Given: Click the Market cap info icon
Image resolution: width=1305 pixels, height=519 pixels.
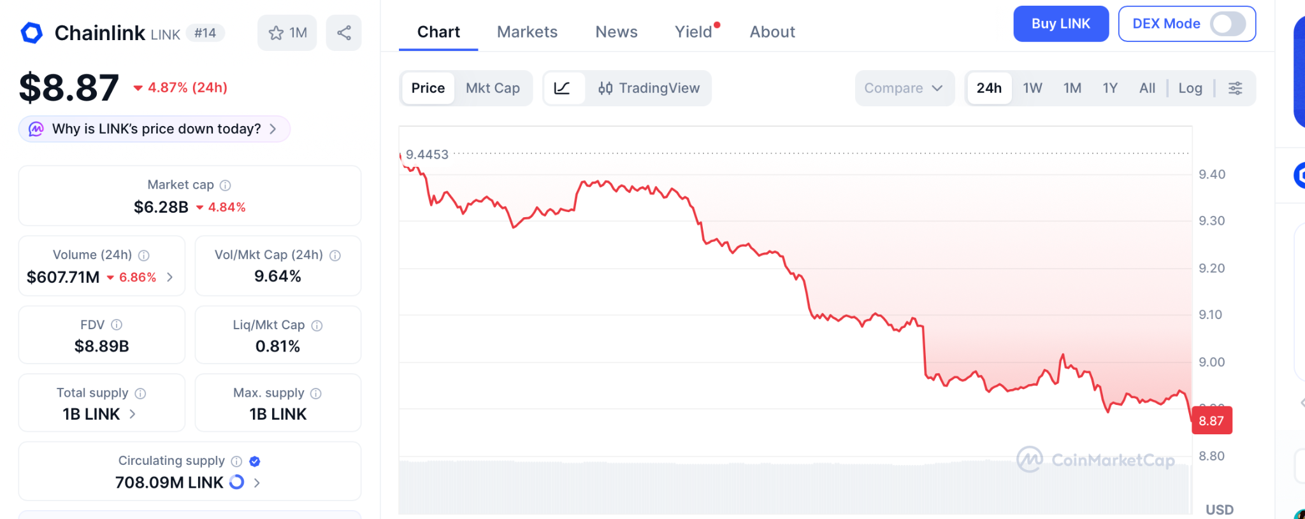Looking at the screenshot, I should pyautogui.click(x=226, y=185).
